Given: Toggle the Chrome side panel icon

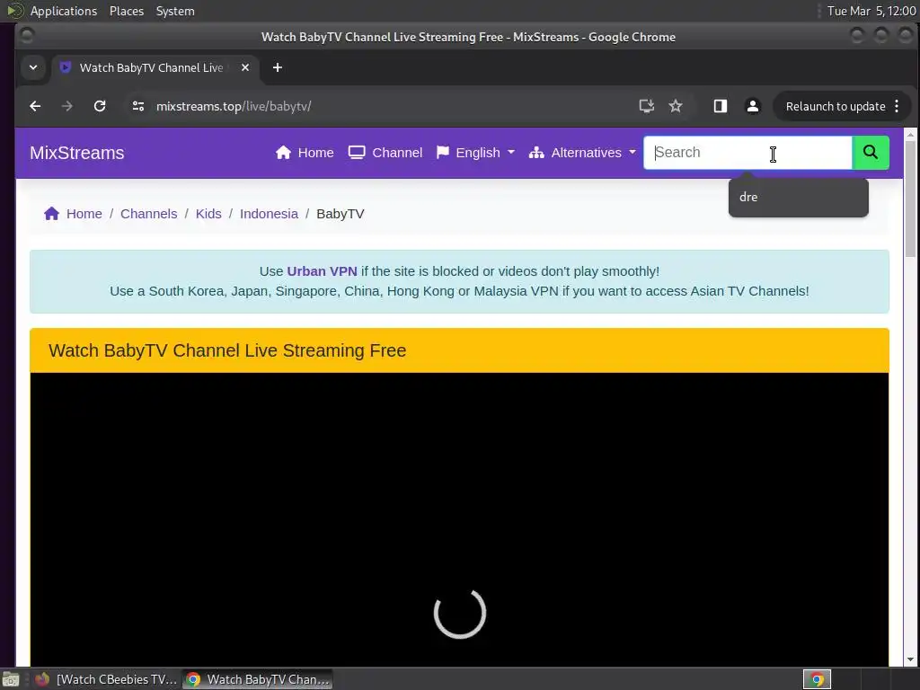Looking at the screenshot, I should 720,106.
